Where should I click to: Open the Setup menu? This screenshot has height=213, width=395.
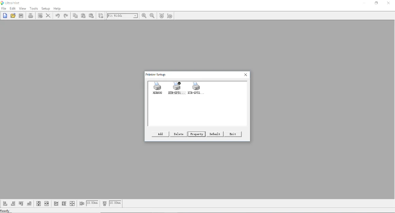pos(45,8)
